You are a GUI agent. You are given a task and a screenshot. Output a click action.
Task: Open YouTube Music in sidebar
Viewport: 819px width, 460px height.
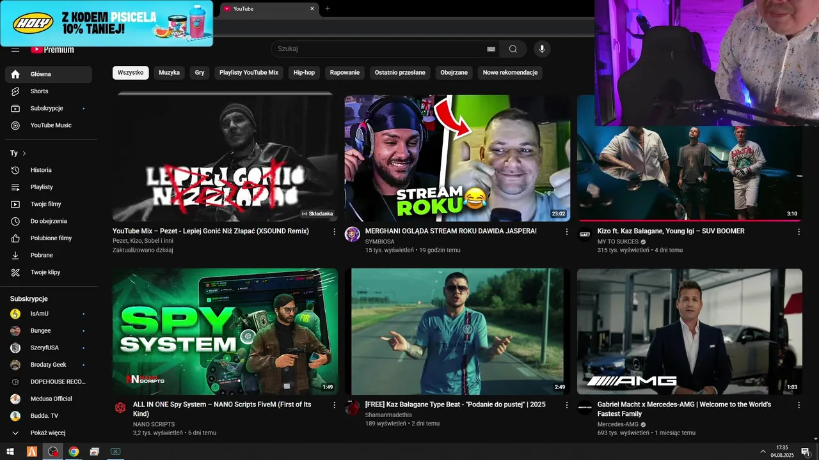(49, 125)
